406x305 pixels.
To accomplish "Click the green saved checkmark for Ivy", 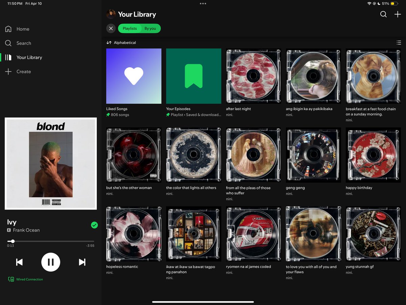I will coord(94,225).
